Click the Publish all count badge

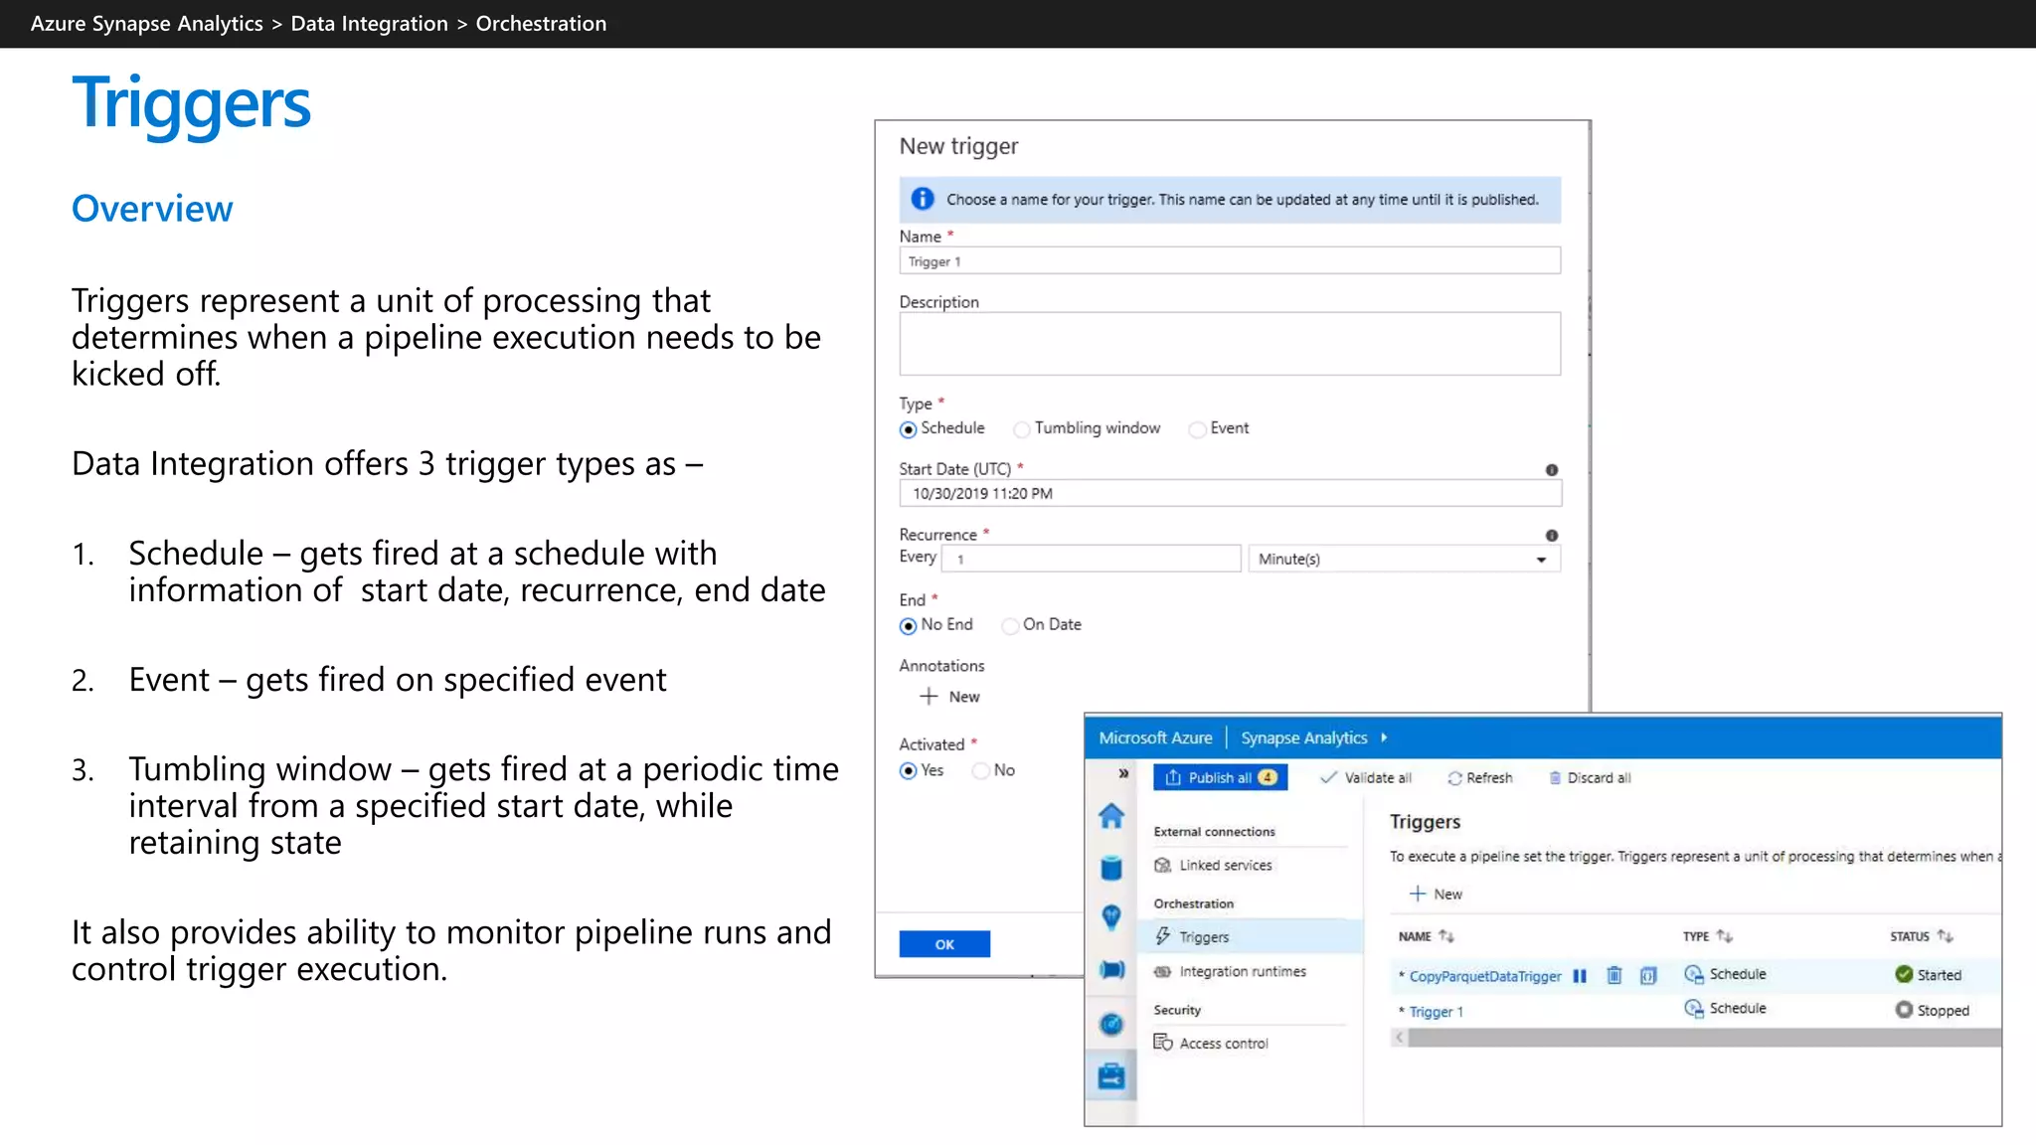[1268, 777]
